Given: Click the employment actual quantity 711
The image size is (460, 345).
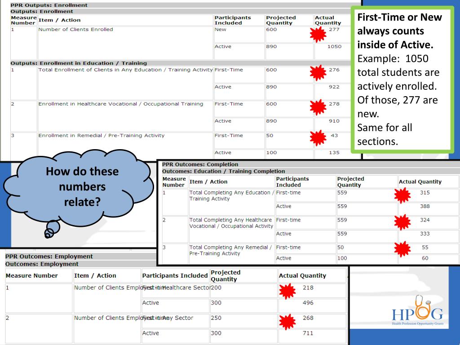Looking at the screenshot, I should tap(308, 333).
